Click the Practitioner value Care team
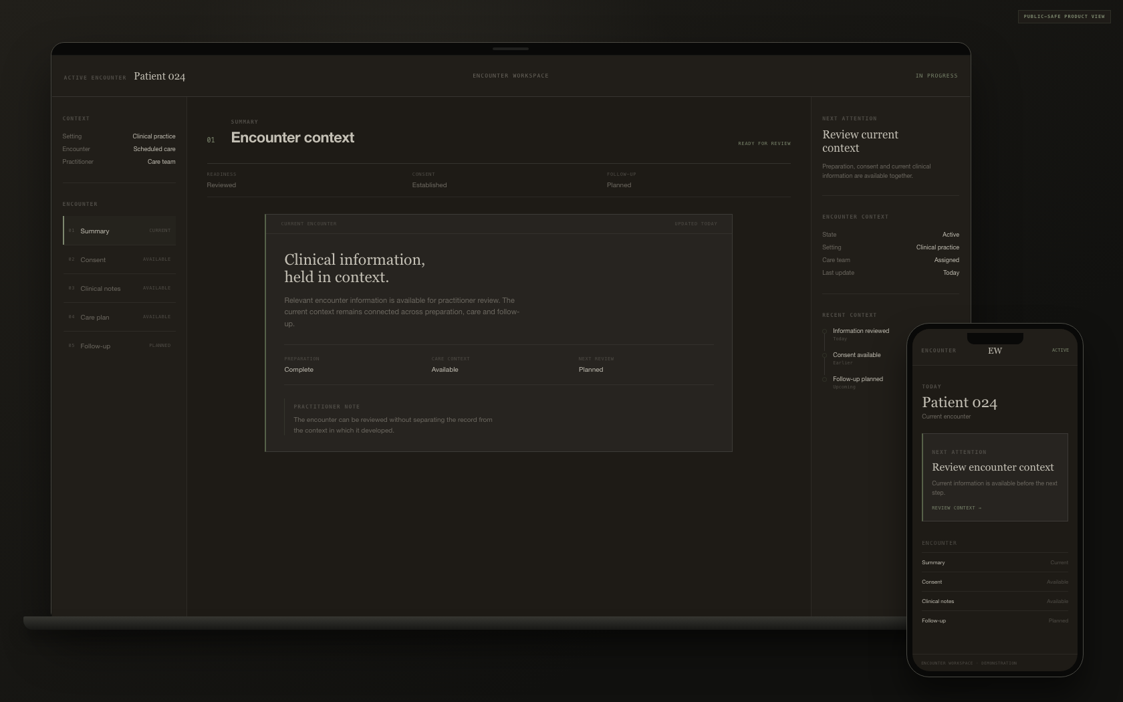 click(162, 162)
